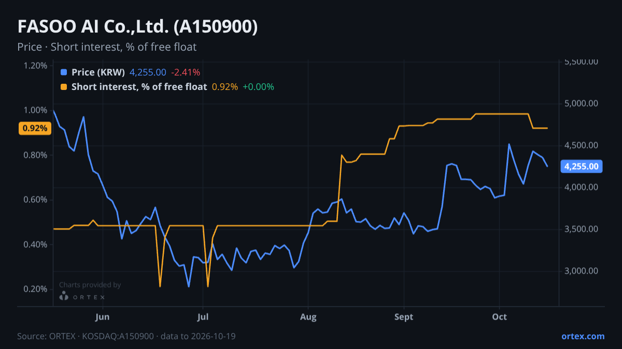622x349 pixels.
Task: Click the Short interest, % of free float legend label
Action: click(x=139, y=87)
